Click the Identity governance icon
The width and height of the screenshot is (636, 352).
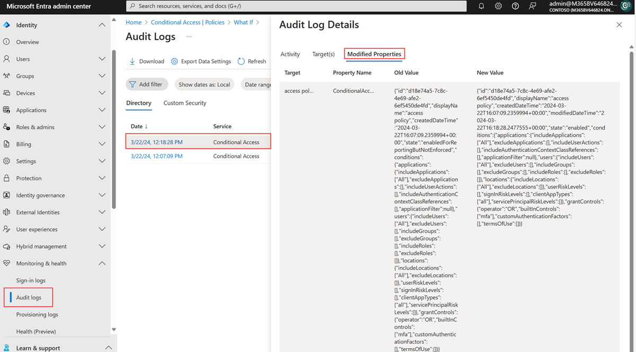click(6, 195)
